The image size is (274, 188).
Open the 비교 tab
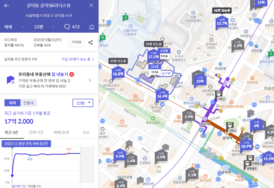click(86, 133)
